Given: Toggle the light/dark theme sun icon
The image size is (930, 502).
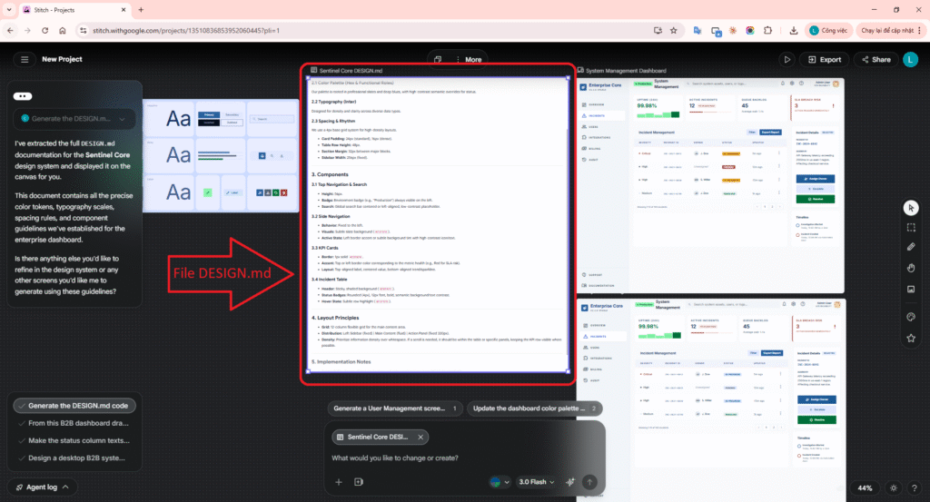Looking at the screenshot, I should click(x=895, y=487).
